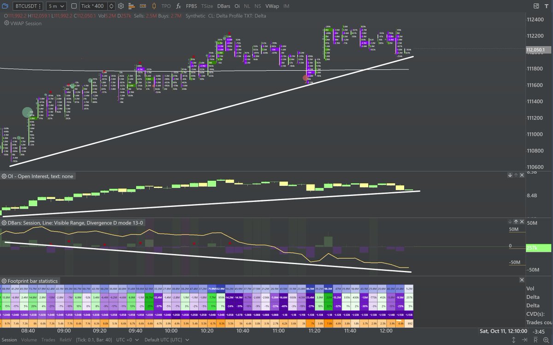Open the Default UTC [UTC] dropdown
Image resolution: width=553 pixels, height=345 pixels.
[x=167, y=340]
